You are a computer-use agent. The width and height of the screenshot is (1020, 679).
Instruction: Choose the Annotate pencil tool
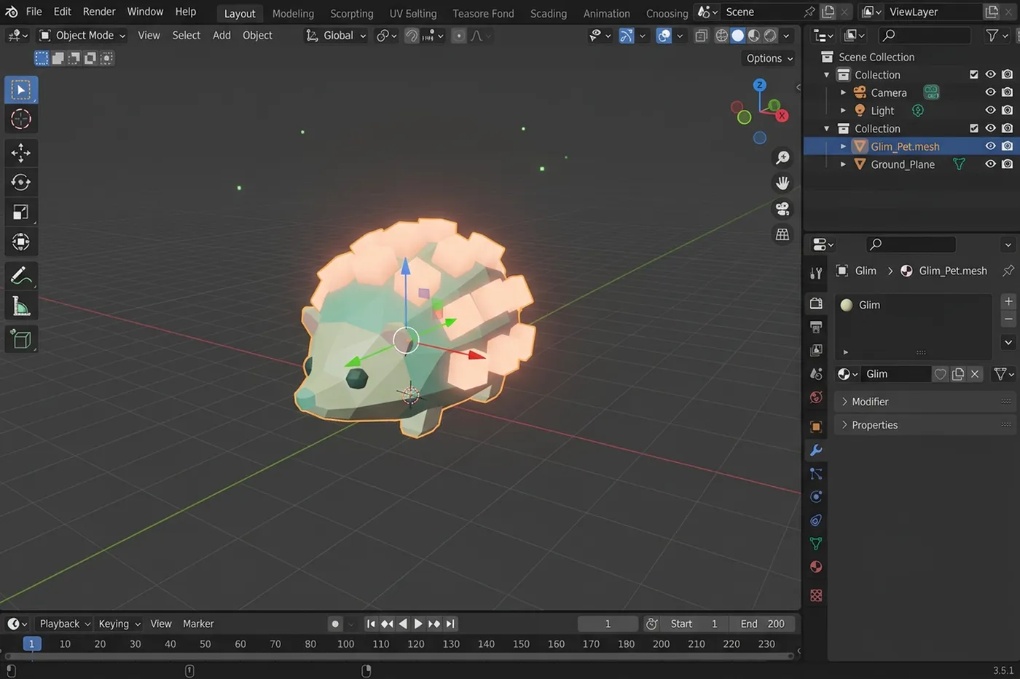(x=21, y=276)
